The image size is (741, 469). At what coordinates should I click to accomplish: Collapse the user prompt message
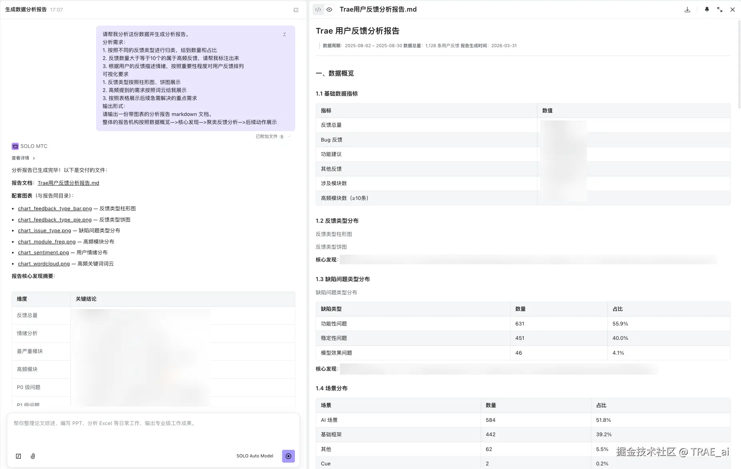tap(284, 34)
